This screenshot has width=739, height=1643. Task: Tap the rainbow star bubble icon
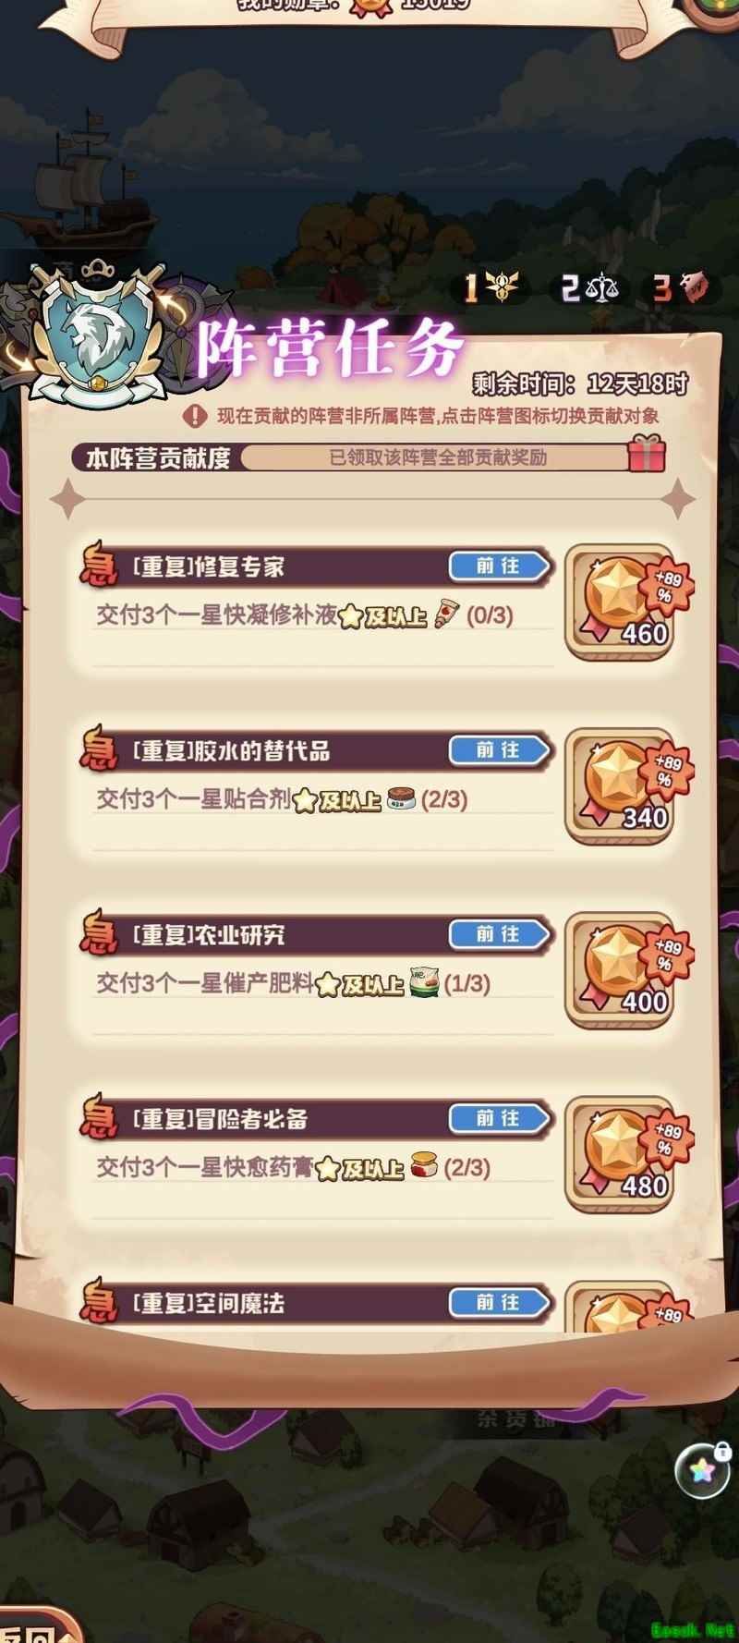[x=702, y=1470]
